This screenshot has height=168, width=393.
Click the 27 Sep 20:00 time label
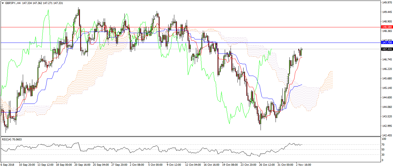pos(119,165)
